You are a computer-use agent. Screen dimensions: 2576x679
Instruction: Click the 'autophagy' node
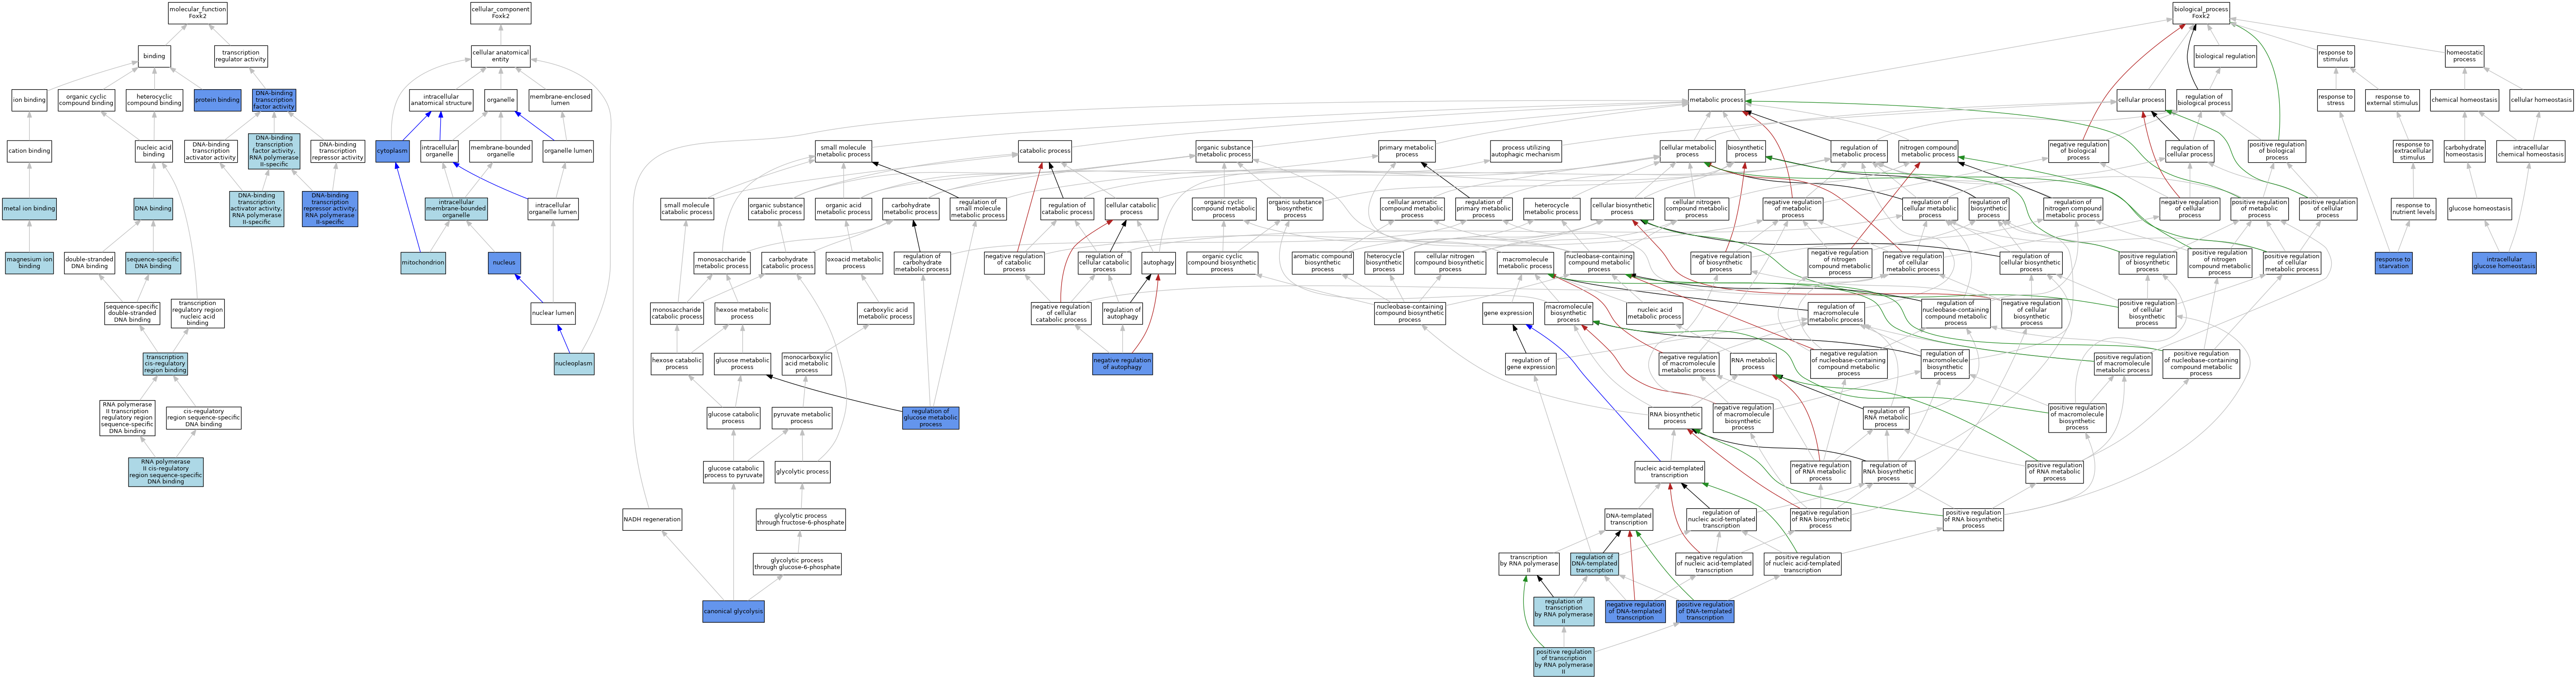(x=1158, y=263)
